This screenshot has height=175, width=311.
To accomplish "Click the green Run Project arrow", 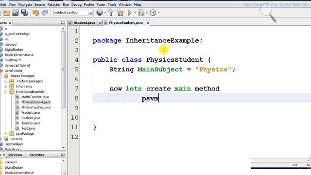I will point(130,13).
